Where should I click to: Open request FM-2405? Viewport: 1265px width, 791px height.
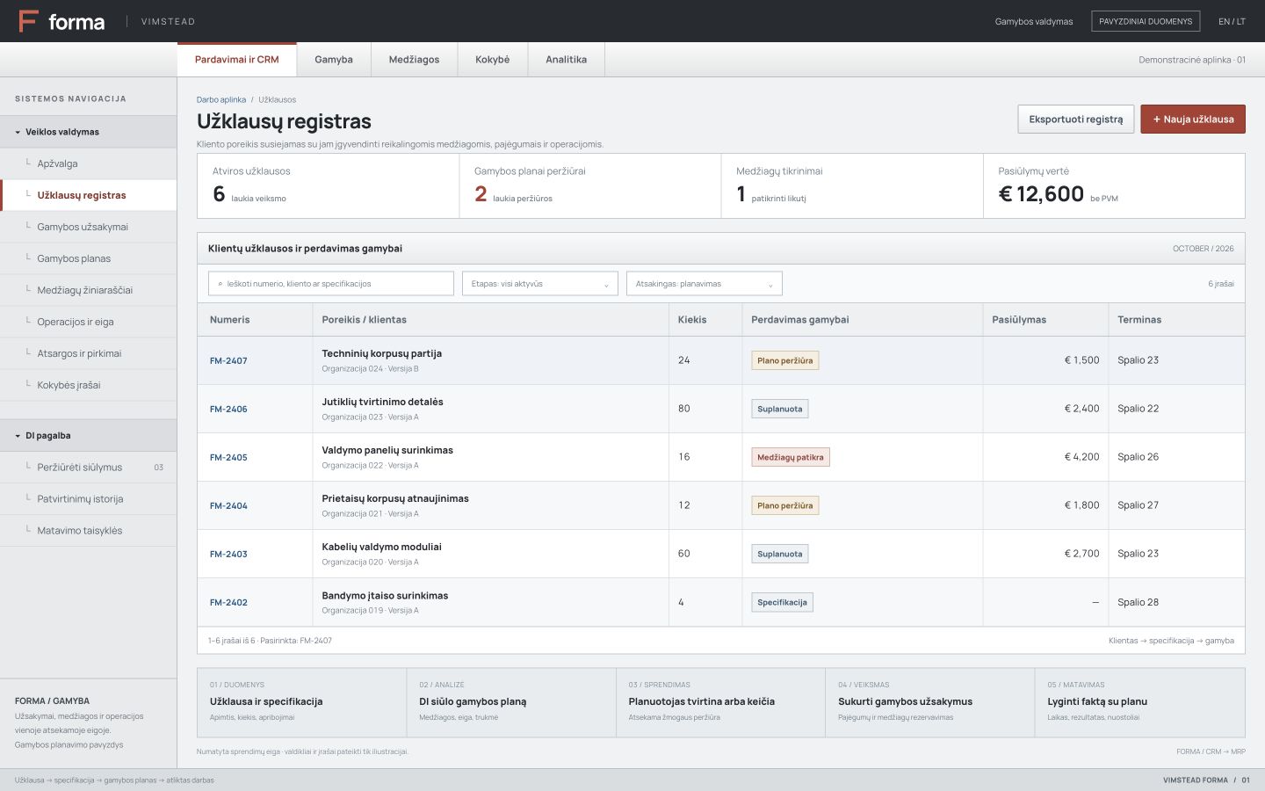pyautogui.click(x=228, y=458)
